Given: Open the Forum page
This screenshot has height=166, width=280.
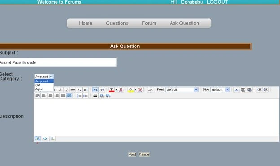Looking at the screenshot, I should (149, 23).
